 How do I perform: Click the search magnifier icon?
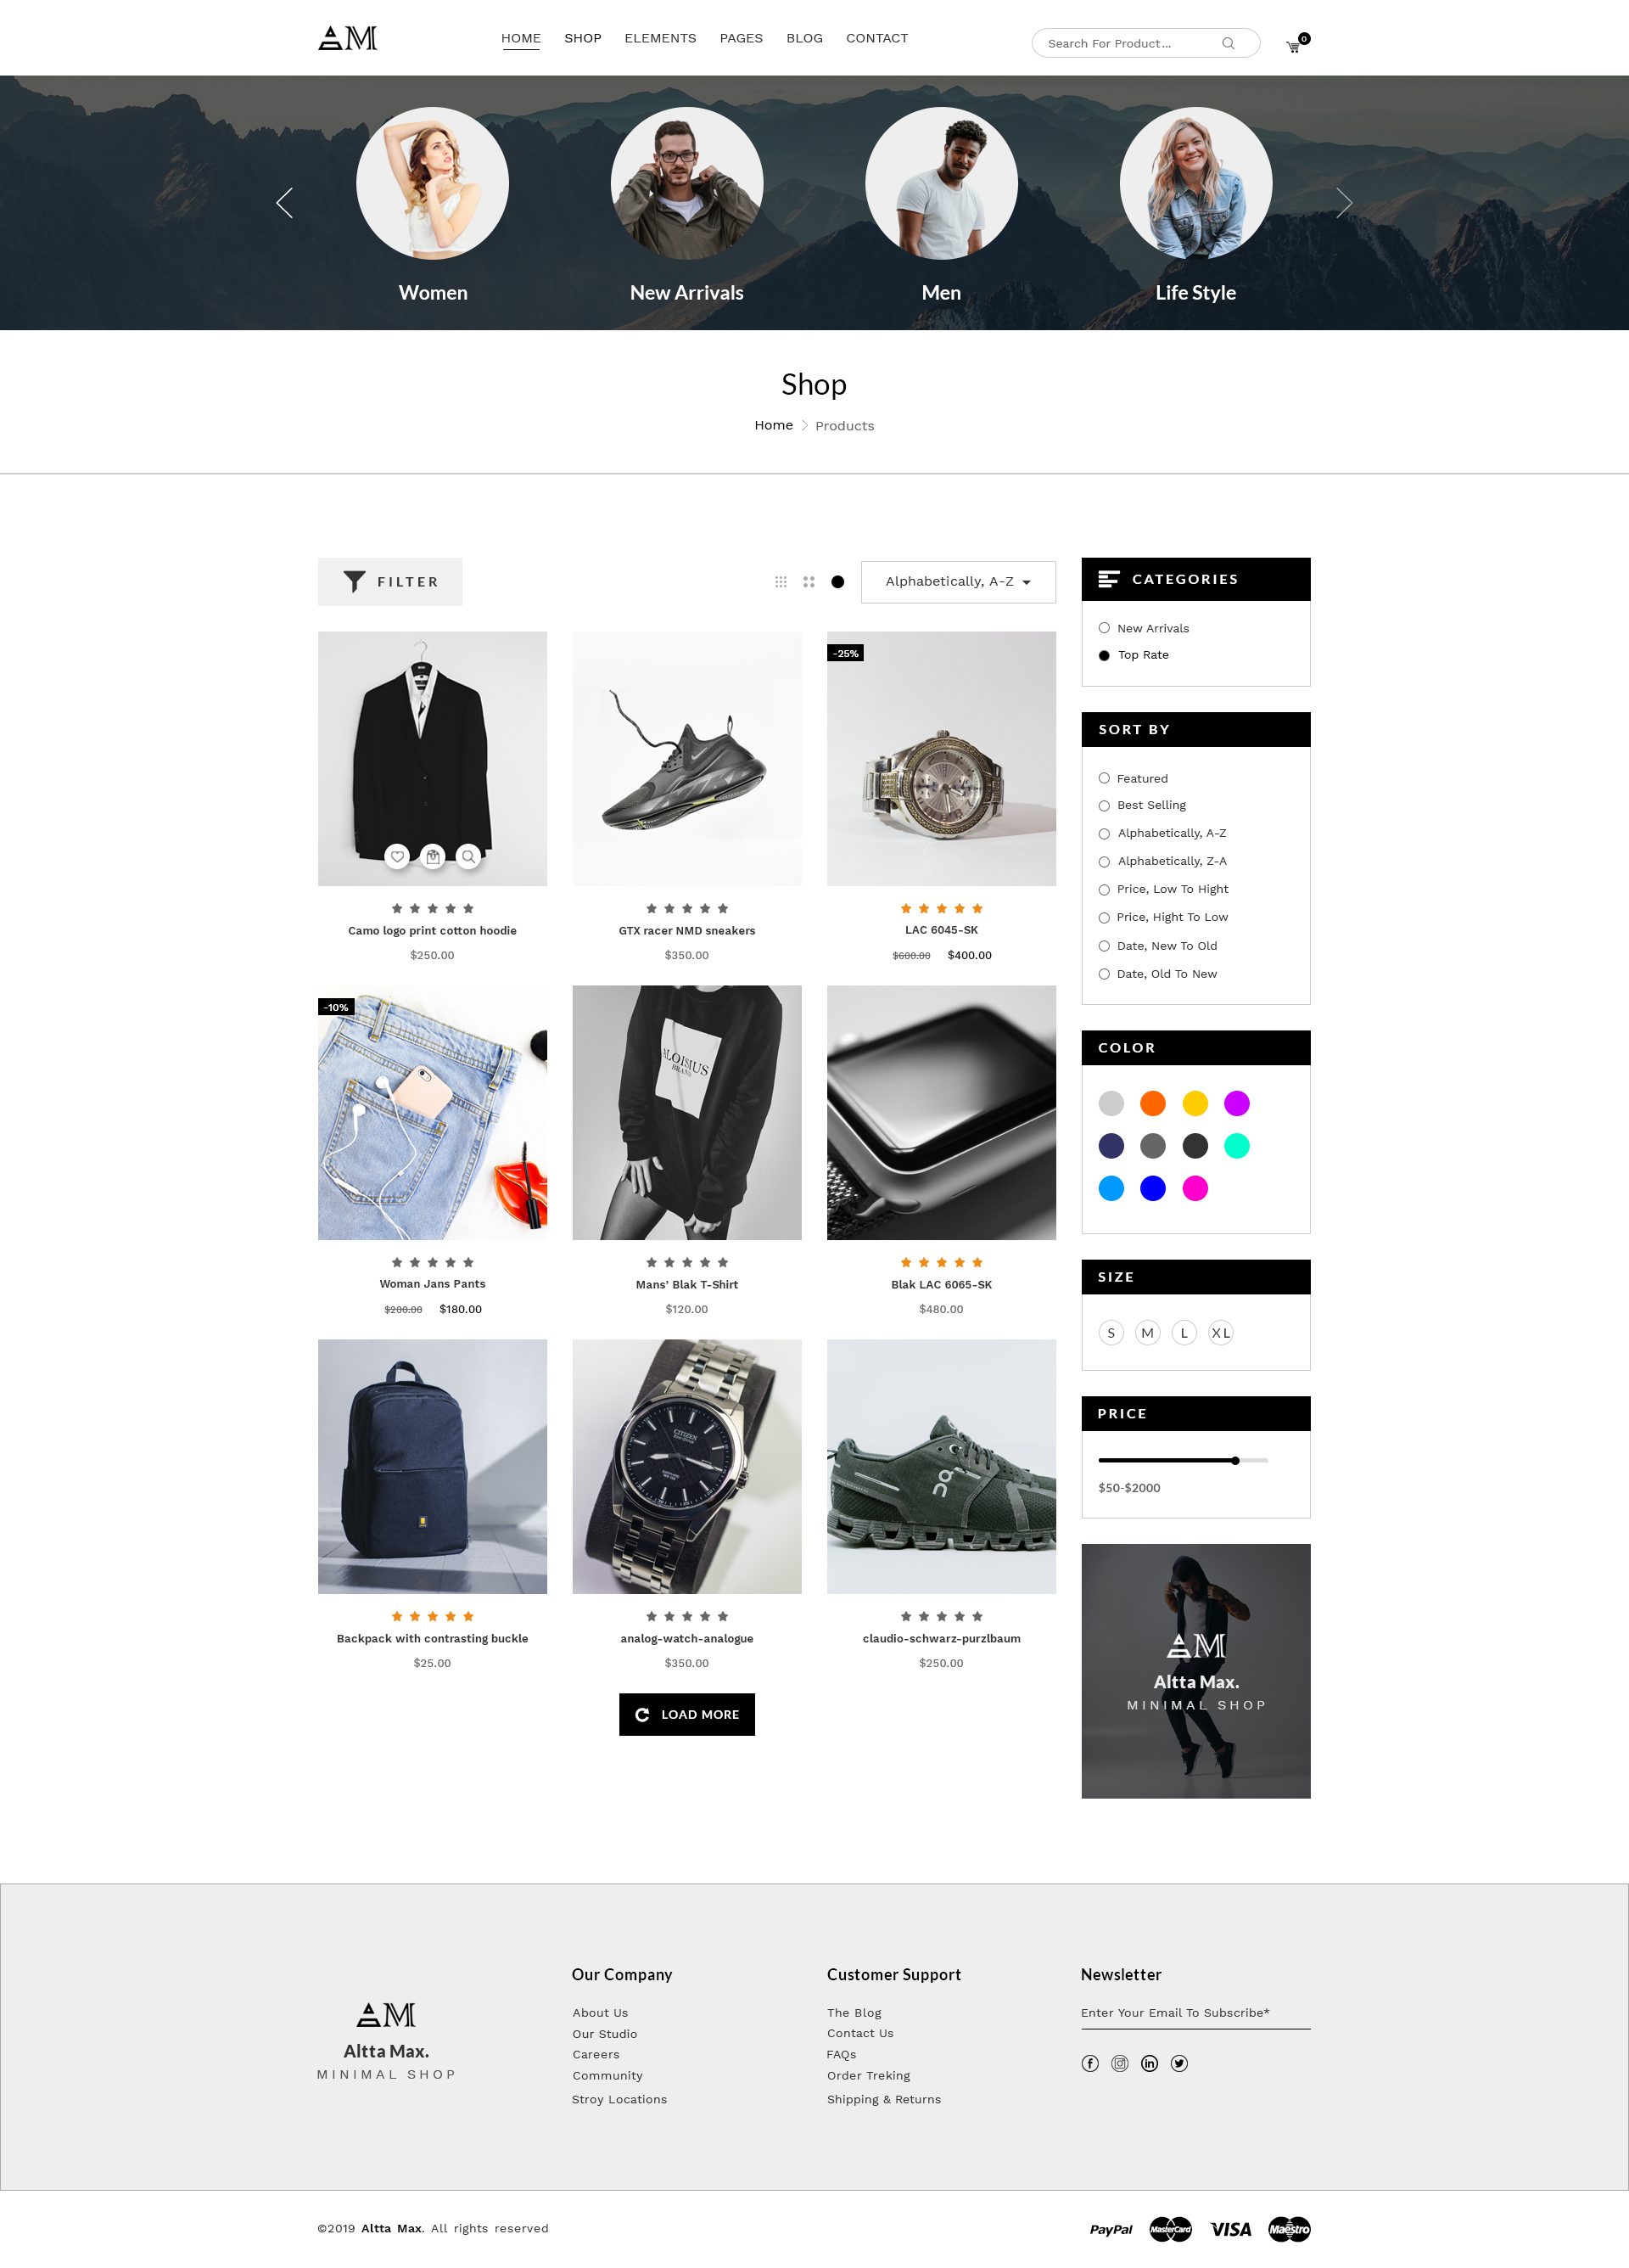click(1229, 43)
